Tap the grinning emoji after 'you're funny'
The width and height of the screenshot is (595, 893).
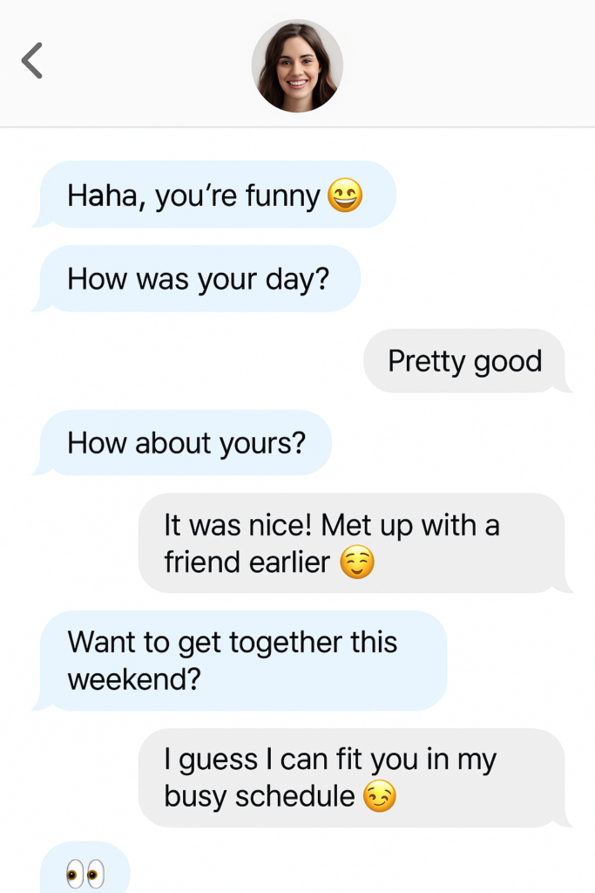pyautogui.click(x=345, y=195)
